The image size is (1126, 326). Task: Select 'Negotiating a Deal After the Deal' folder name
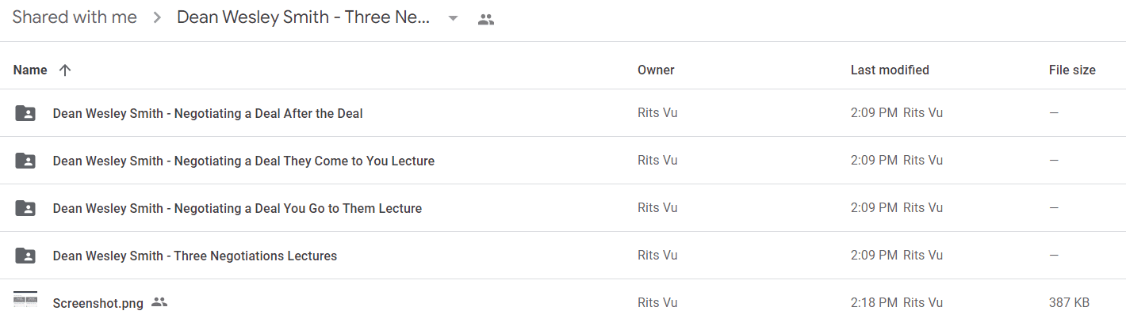click(x=208, y=113)
